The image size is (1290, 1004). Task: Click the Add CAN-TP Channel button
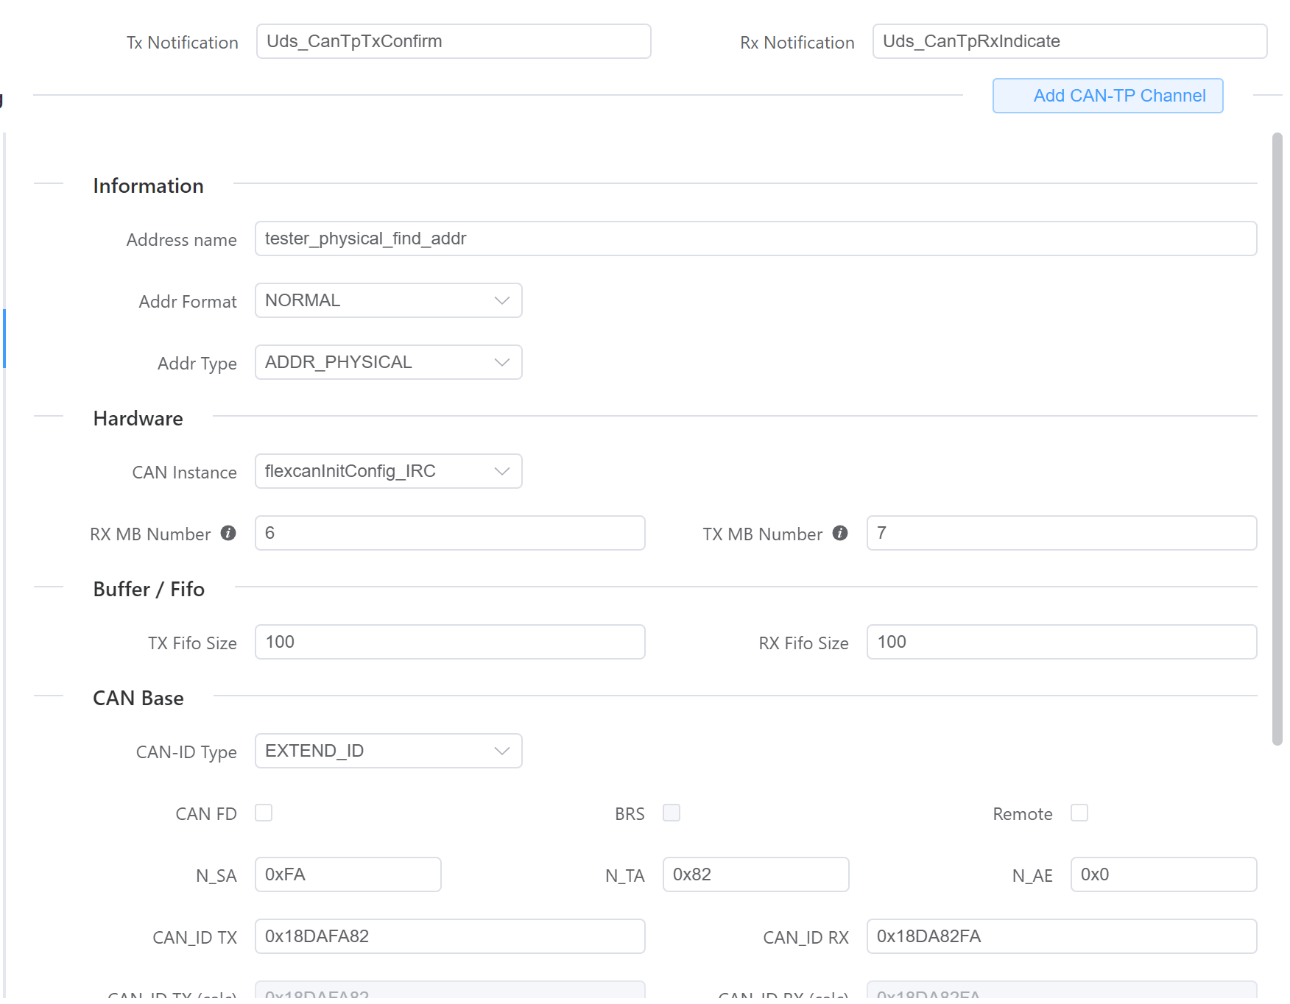coord(1107,96)
